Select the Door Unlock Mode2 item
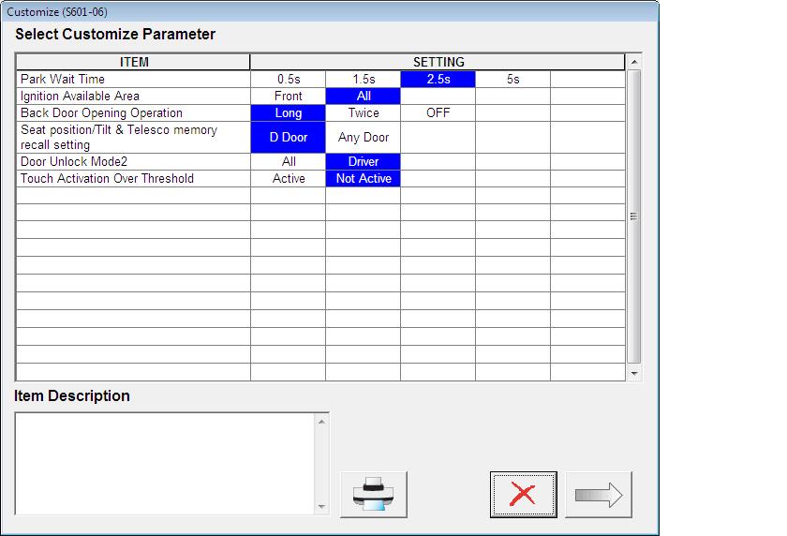 pyautogui.click(x=133, y=161)
